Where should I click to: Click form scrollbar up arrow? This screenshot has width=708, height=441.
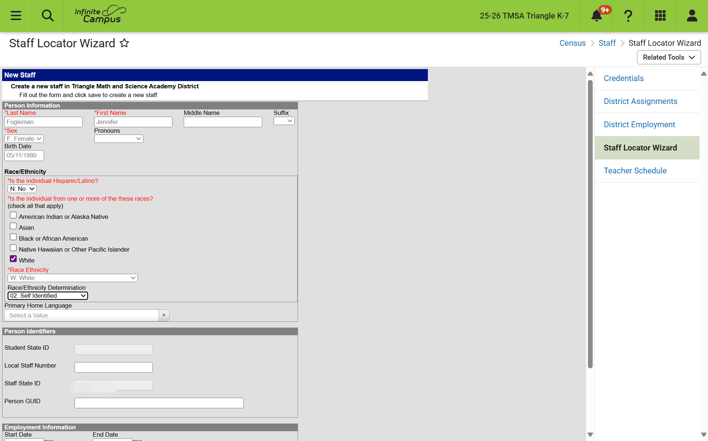[590, 74]
